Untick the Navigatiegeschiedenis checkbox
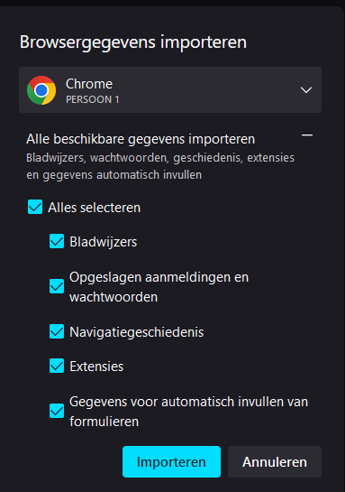This screenshot has height=492, width=345. coord(57,331)
